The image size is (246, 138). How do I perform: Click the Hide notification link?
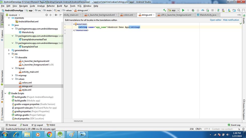click(231, 20)
